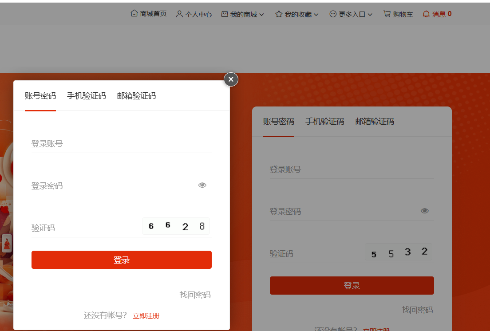Click 更多入口 menu label
490x331 pixels.
coord(352,14)
